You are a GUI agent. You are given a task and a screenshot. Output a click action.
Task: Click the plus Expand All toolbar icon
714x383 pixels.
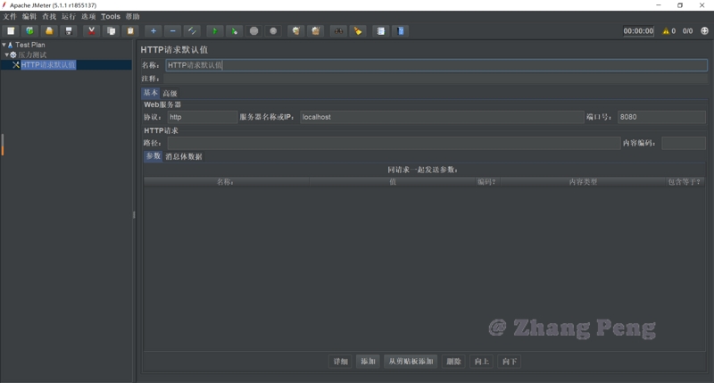[154, 31]
